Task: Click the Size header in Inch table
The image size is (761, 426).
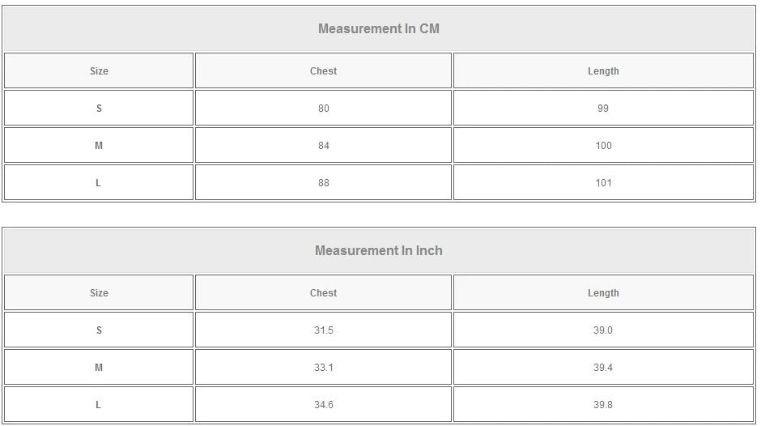Action: pyautogui.click(x=99, y=293)
